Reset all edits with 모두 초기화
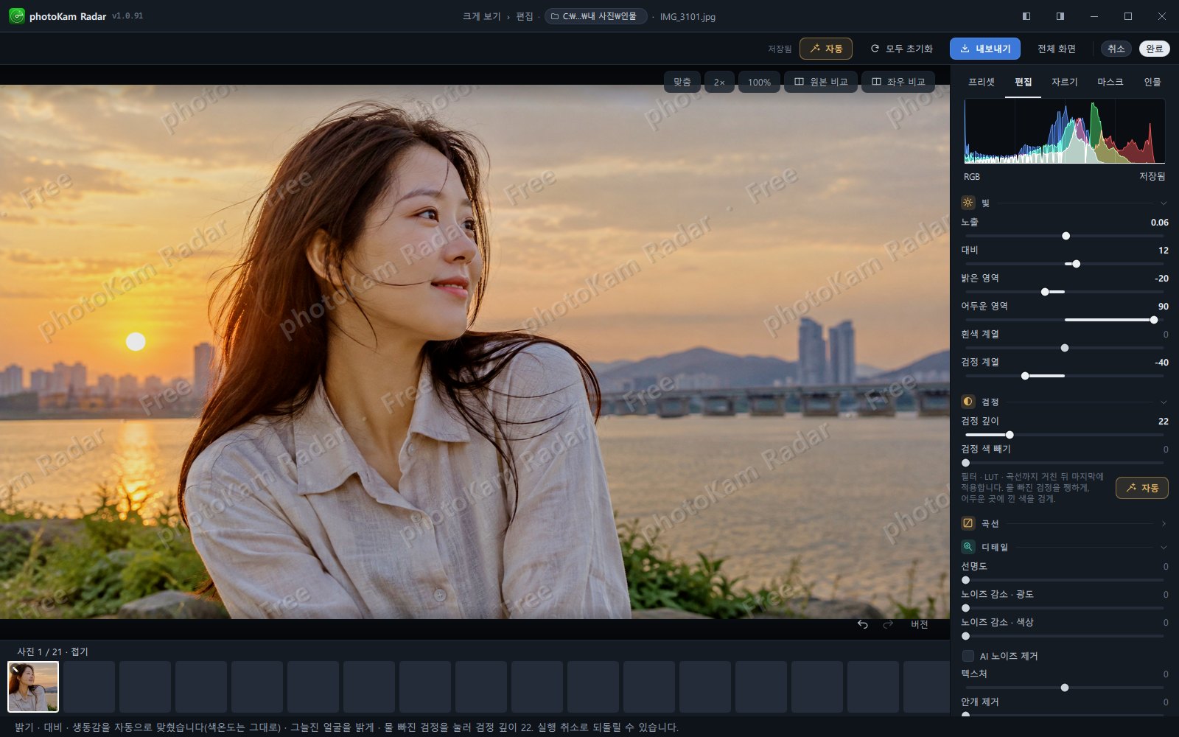This screenshot has height=737, width=1179. 901,49
